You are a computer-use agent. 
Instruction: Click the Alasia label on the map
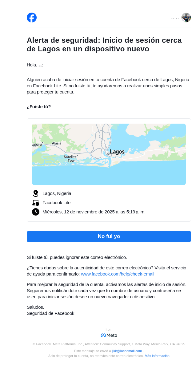(x=57, y=143)
